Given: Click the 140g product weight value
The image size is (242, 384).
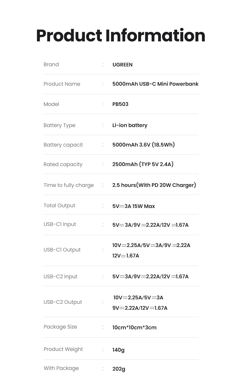Looking at the screenshot, I should tap(118, 350).
